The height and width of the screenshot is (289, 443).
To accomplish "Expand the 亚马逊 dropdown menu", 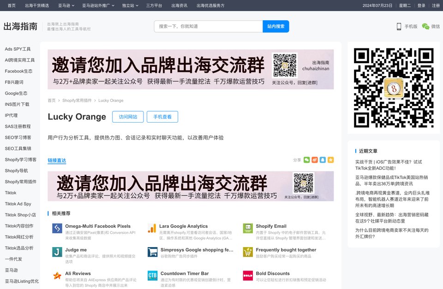I will [66, 6].
